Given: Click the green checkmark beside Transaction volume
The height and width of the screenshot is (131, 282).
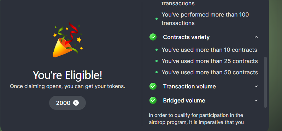Looking at the screenshot, I should 153,86.
